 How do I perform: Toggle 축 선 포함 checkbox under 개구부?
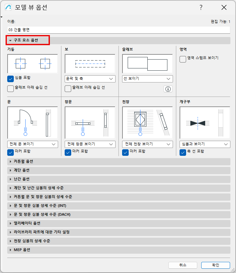tap(183, 153)
